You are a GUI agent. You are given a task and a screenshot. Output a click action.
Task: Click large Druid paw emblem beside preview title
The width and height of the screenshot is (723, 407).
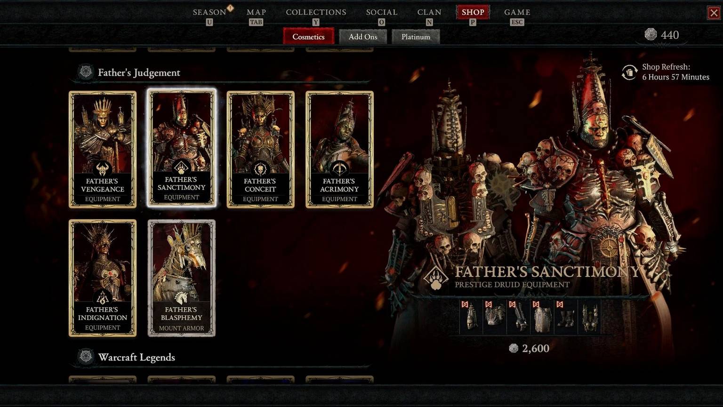436,277
